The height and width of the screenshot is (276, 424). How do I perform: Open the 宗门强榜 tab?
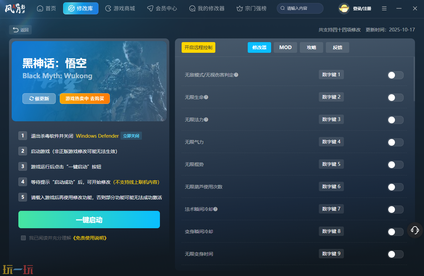pos(251,8)
